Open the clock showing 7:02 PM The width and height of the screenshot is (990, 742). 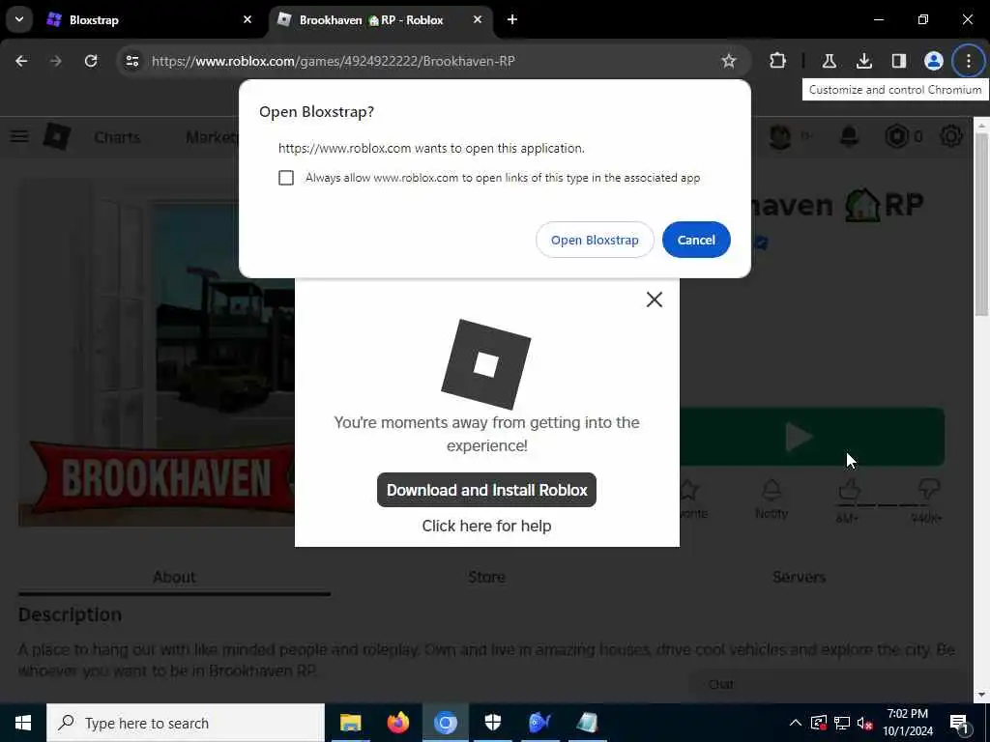click(x=907, y=723)
